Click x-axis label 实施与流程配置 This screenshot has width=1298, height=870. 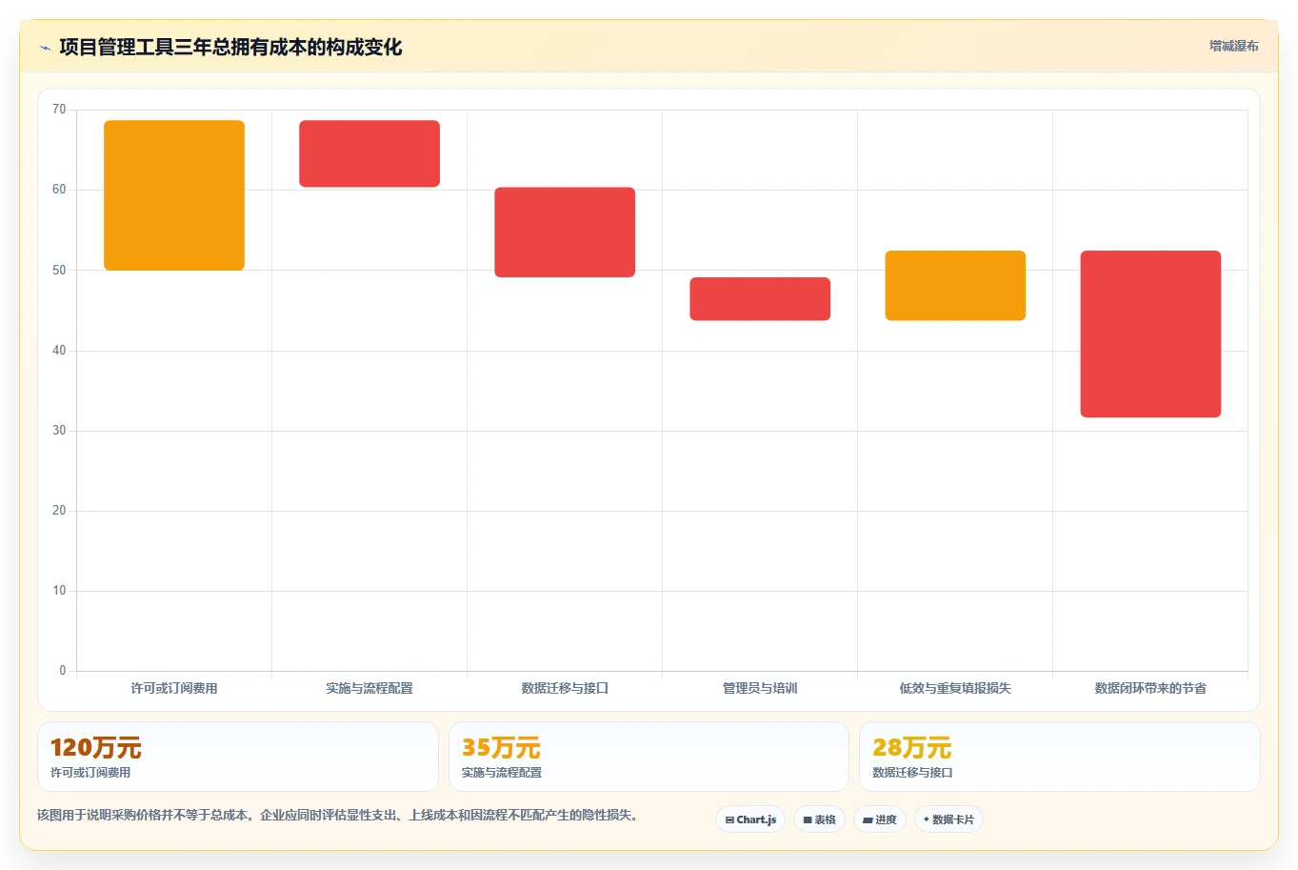[369, 688]
